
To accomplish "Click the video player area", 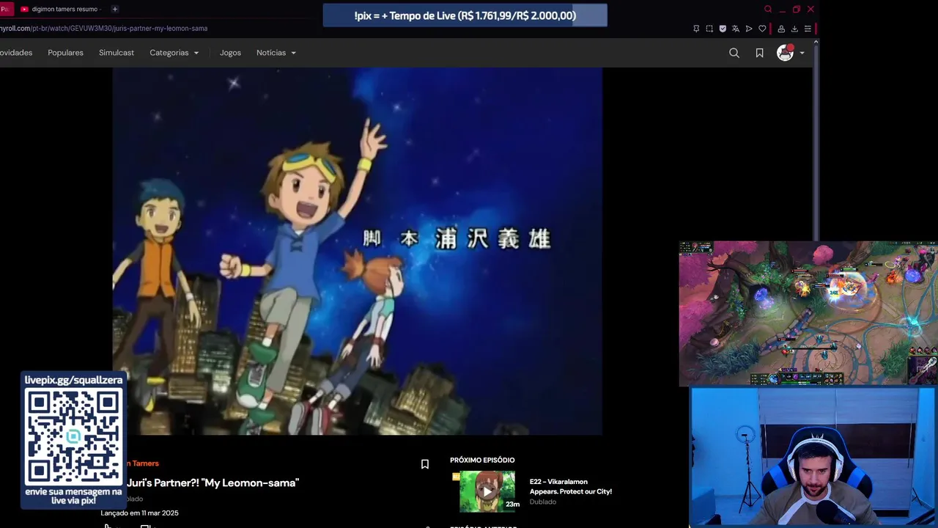I will click(358, 252).
